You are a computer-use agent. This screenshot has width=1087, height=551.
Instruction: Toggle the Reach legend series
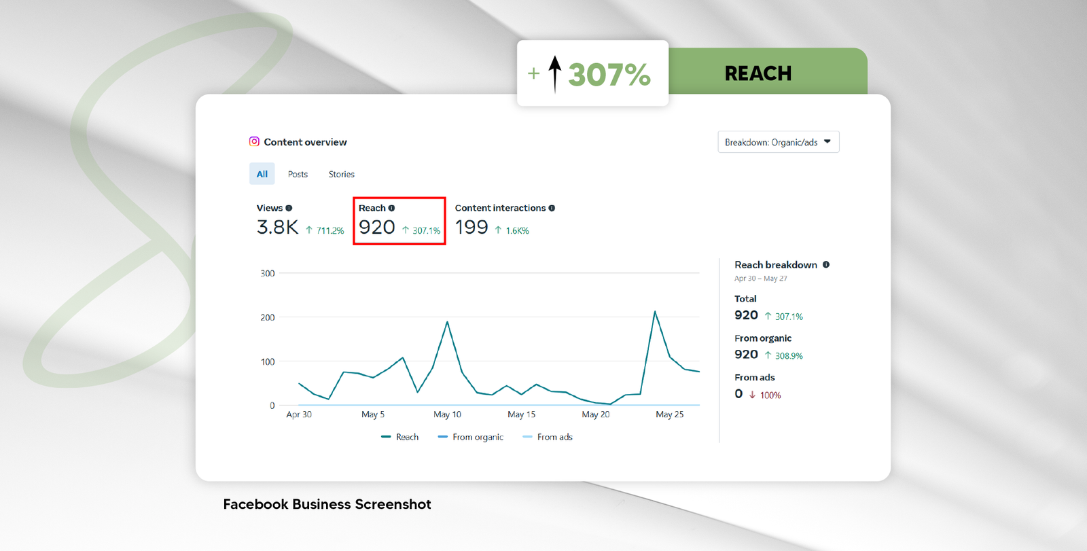(x=400, y=437)
